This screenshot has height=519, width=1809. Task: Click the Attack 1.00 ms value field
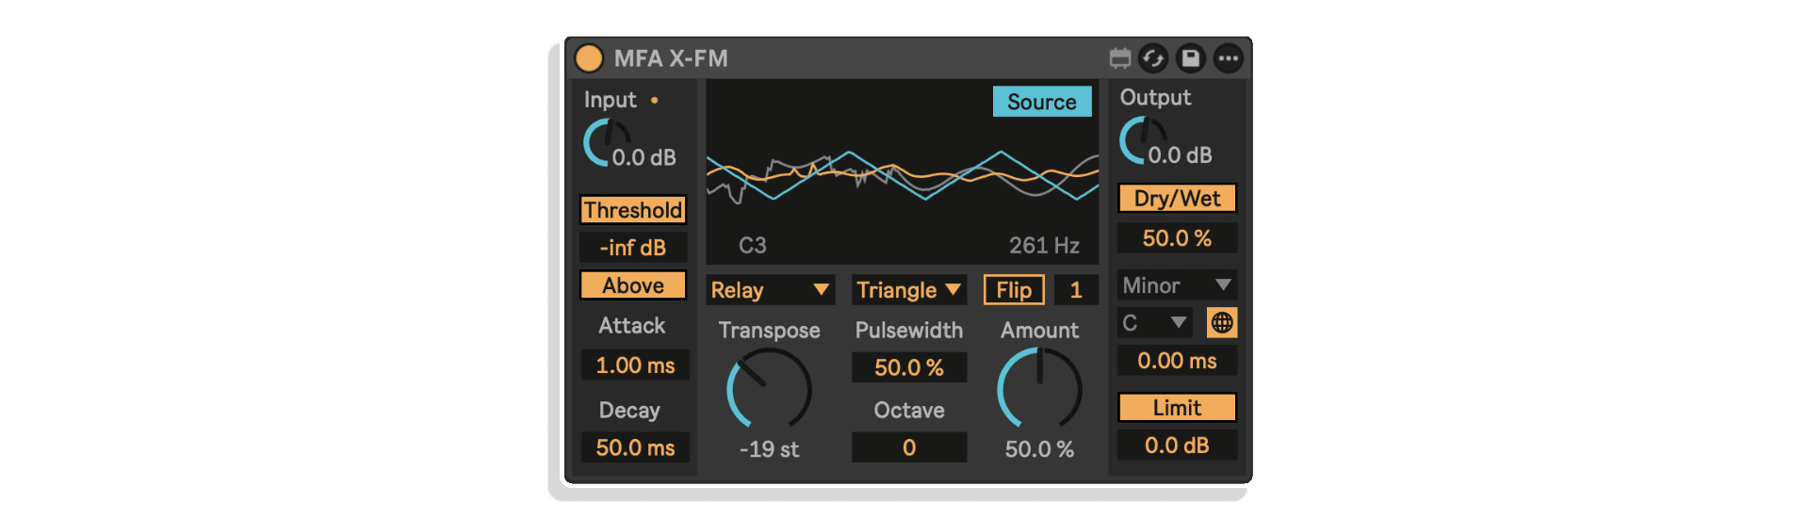tap(634, 365)
